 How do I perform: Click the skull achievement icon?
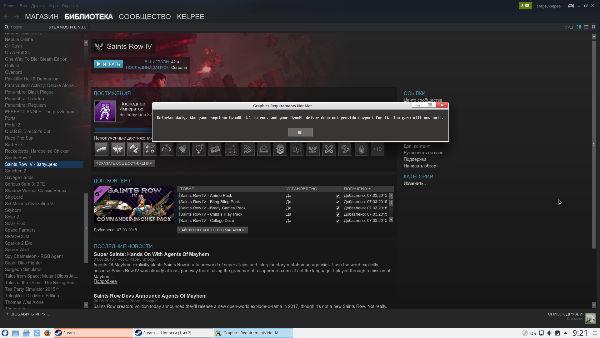280,149
